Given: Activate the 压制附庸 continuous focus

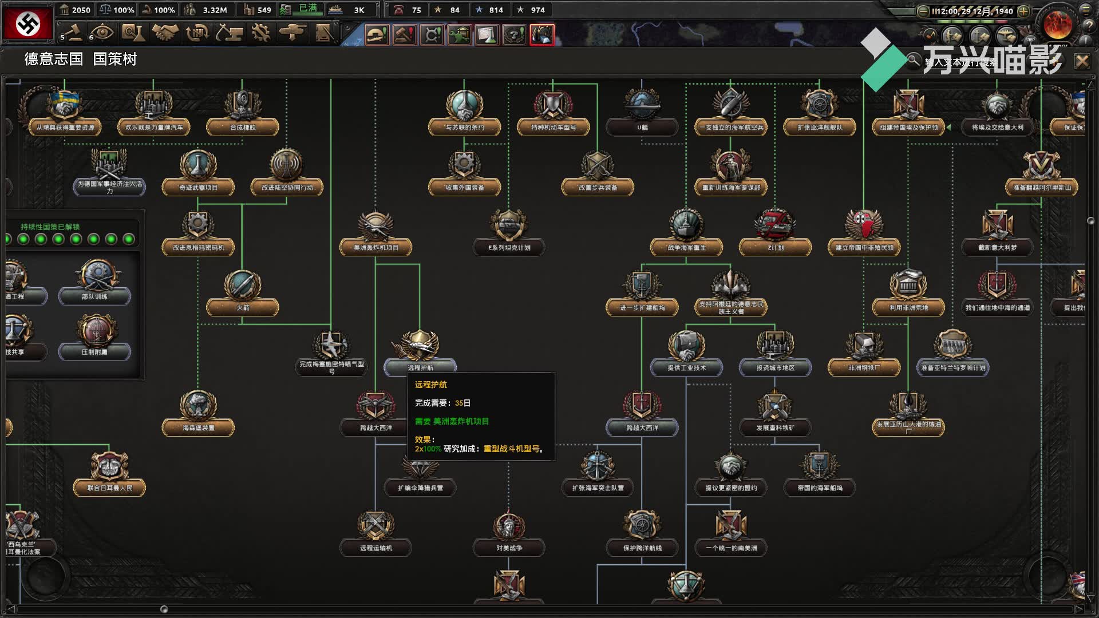Looking at the screenshot, I should coord(94,337).
